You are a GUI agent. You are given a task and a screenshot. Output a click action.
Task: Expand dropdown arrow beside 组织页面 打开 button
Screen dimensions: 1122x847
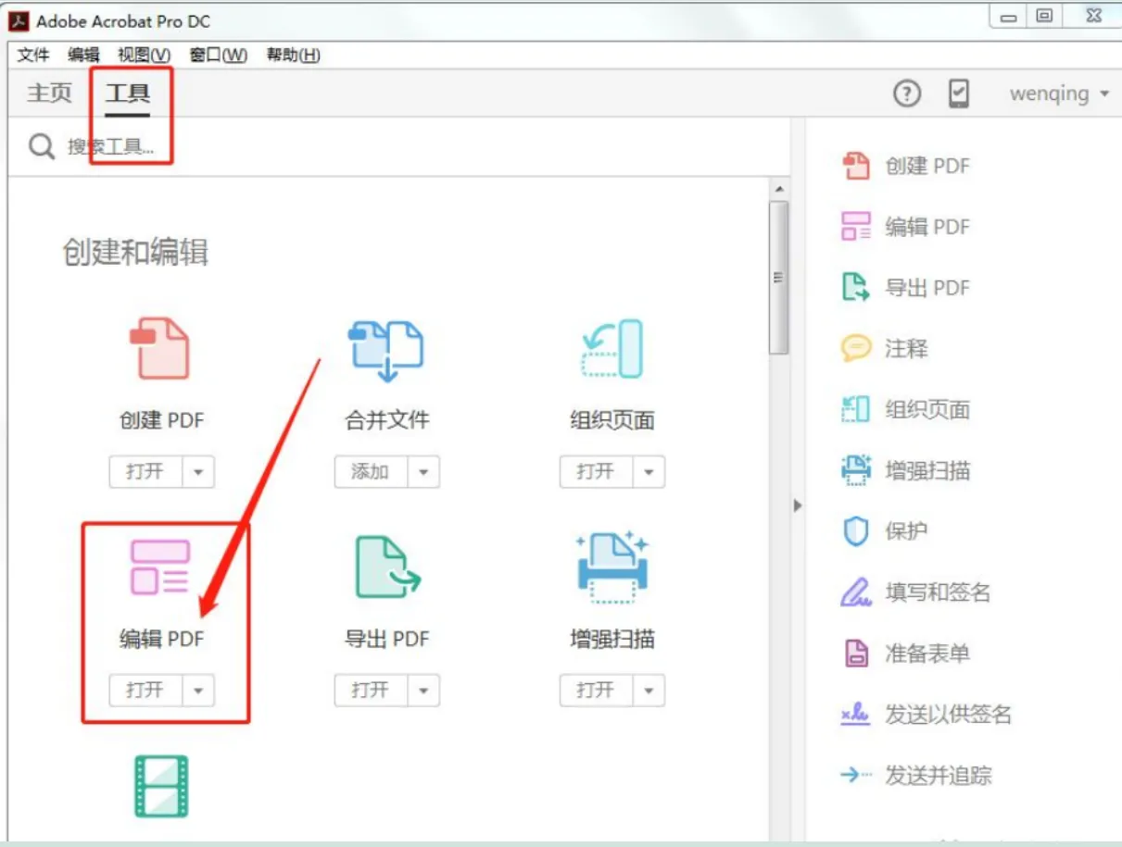point(649,471)
